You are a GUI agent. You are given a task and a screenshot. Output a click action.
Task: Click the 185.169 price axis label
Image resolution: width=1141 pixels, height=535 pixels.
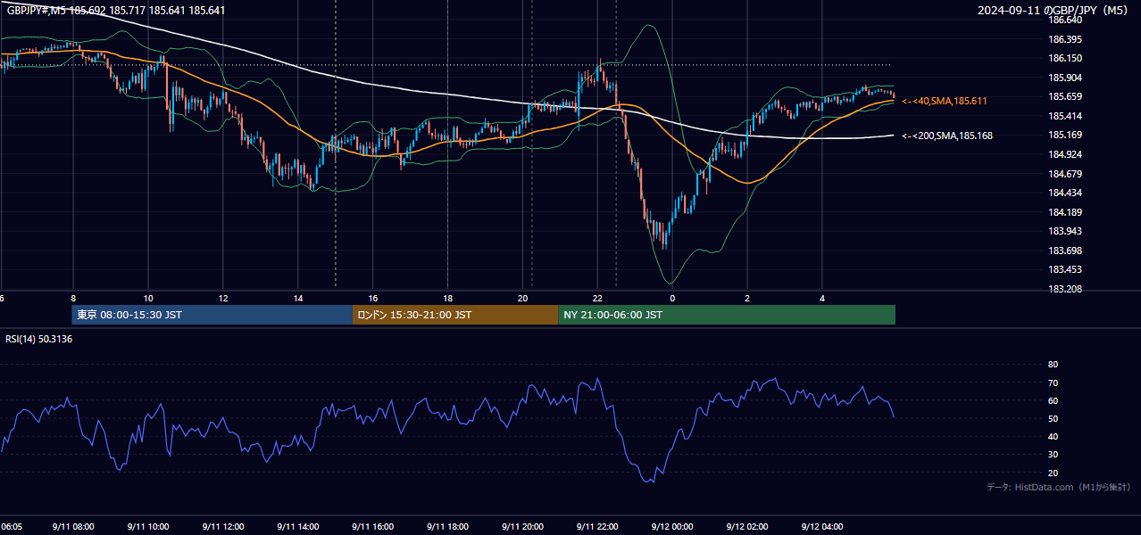[1065, 136]
